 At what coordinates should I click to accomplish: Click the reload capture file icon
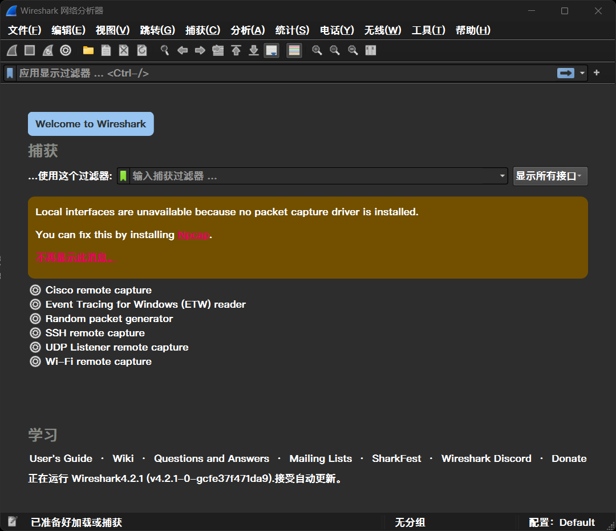[142, 50]
